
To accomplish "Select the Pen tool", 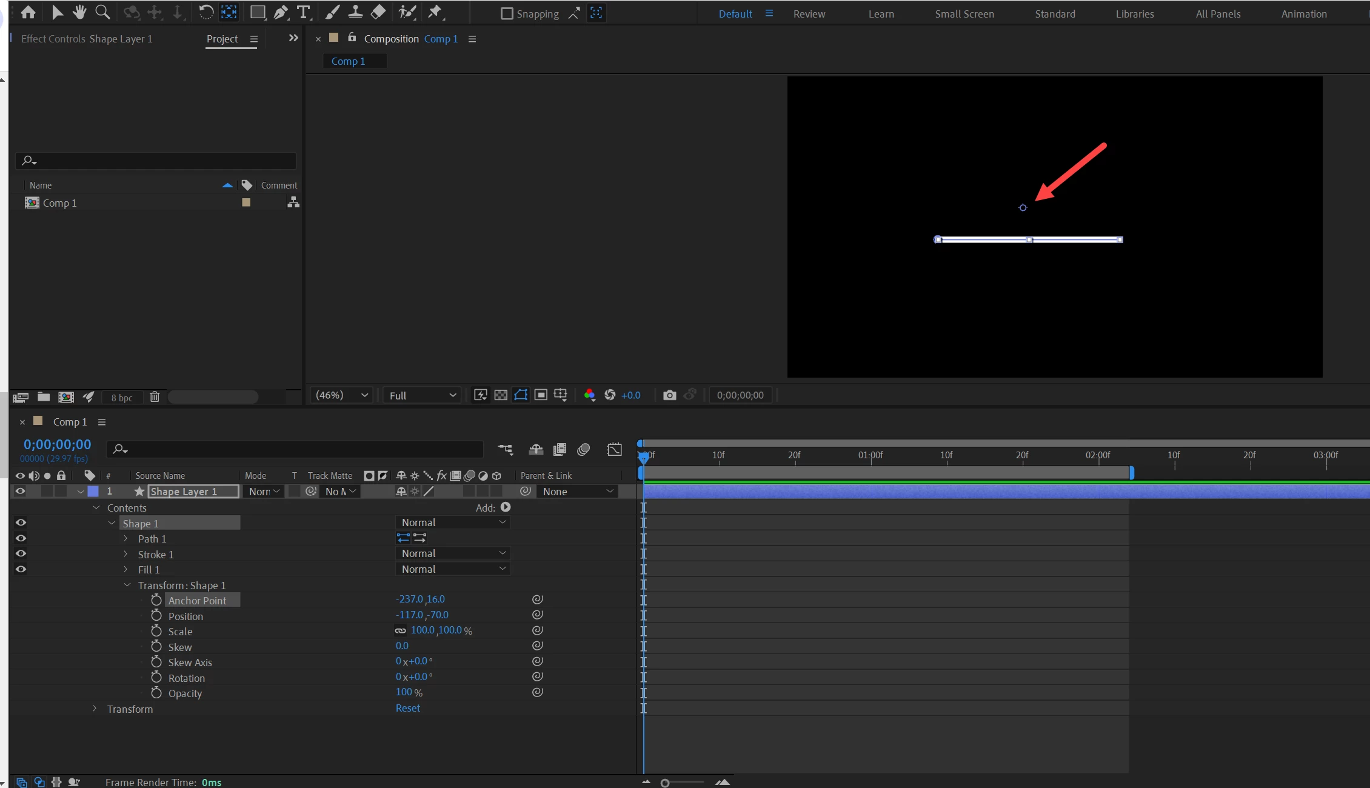I will click(281, 13).
